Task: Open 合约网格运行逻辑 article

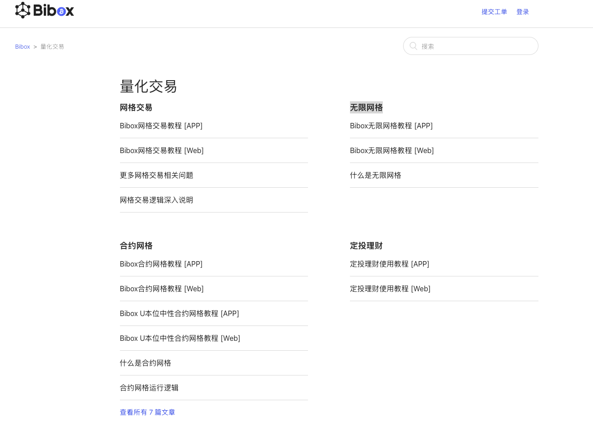Action: [149, 388]
